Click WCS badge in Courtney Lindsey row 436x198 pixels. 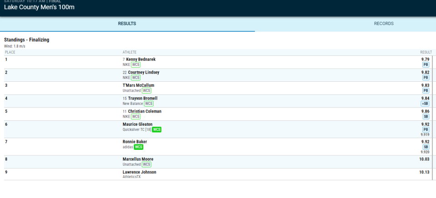point(136,78)
